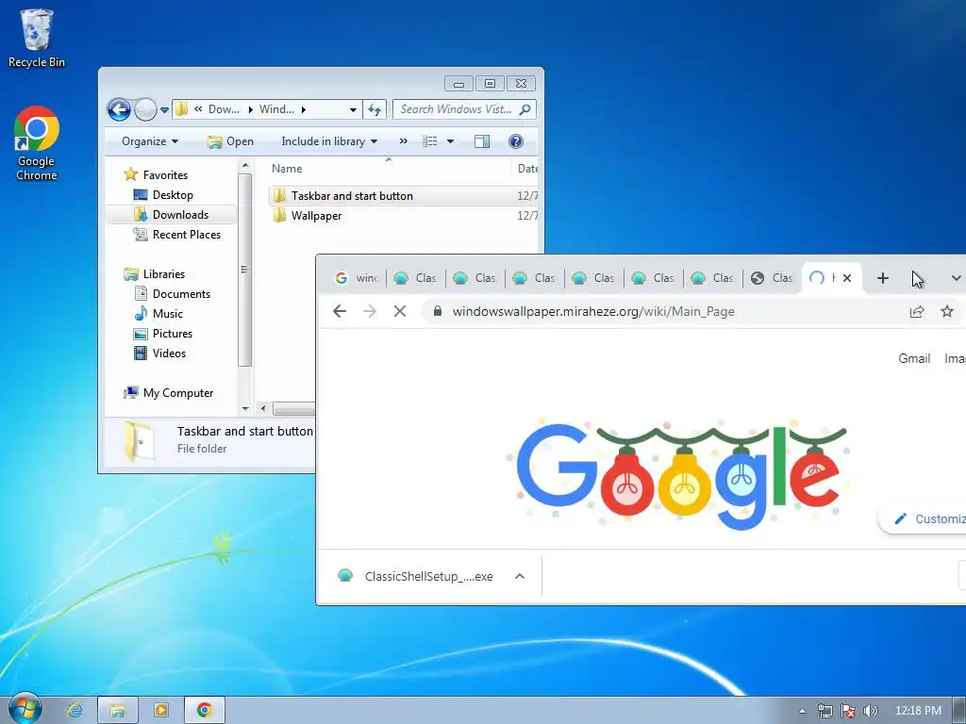966x724 pixels.
Task: Go back in the Explorer window
Action: (x=119, y=110)
